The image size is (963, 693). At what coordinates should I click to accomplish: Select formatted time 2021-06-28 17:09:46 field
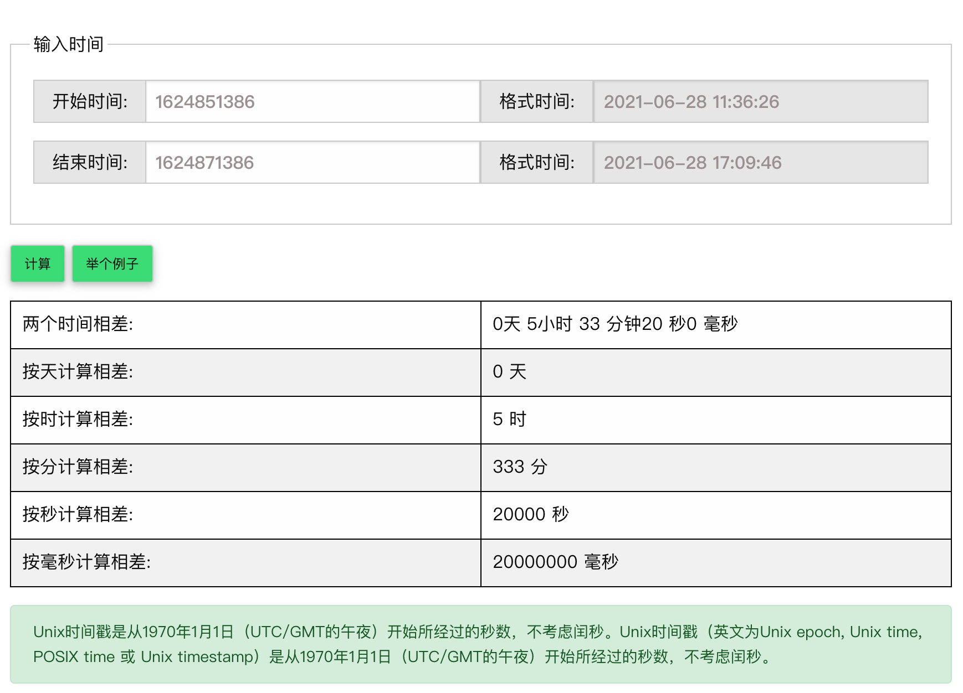coord(761,162)
